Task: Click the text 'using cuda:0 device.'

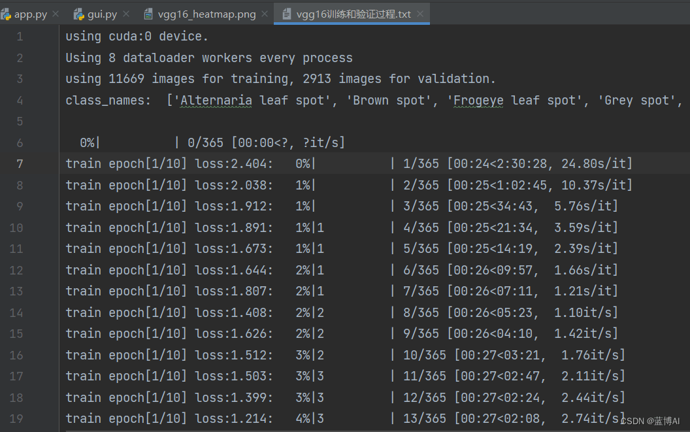Action: [137, 37]
